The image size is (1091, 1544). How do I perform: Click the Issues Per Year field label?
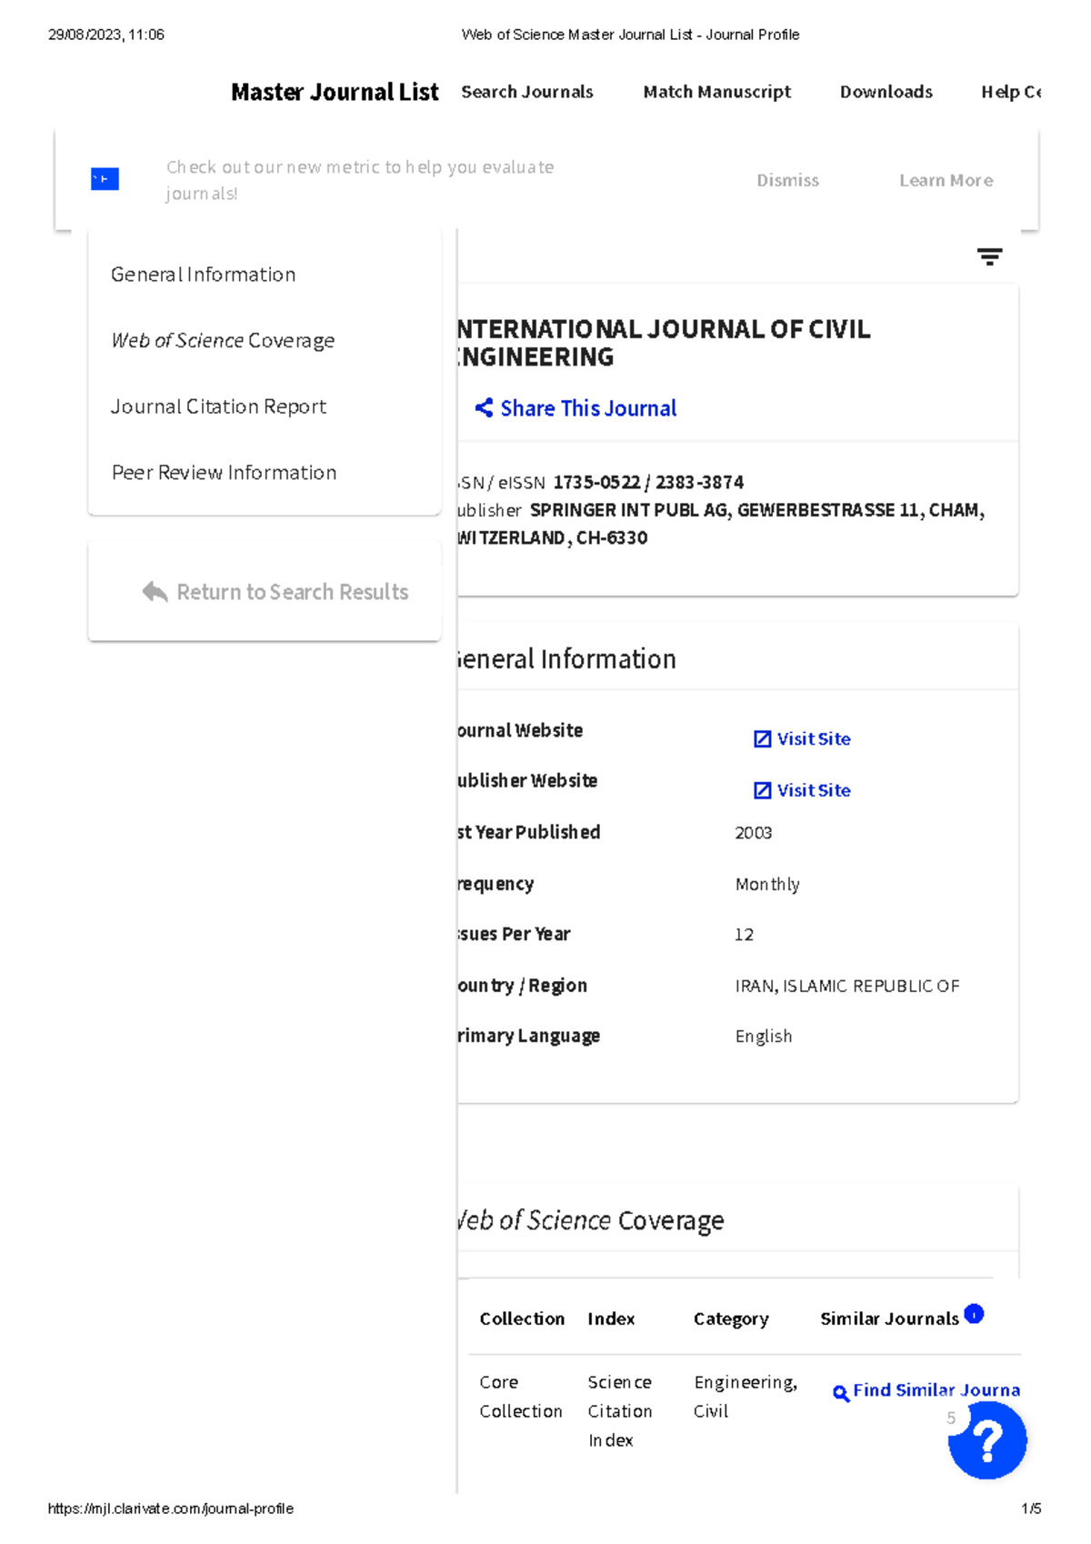click(514, 935)
